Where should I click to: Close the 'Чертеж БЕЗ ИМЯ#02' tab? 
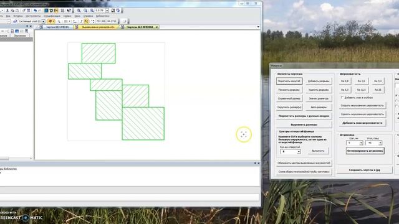[x=156, y=27]
